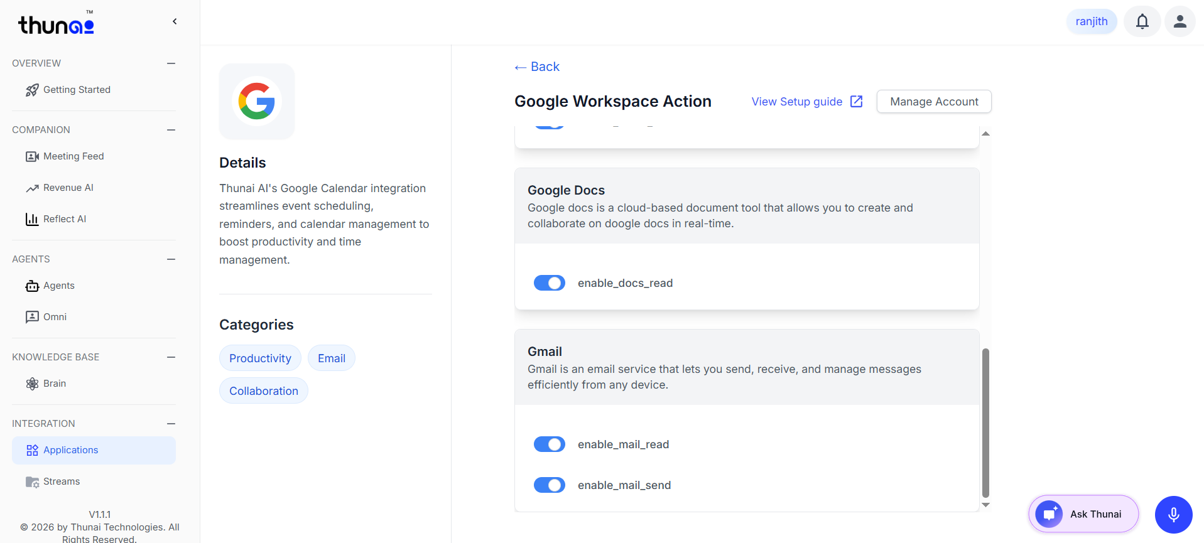The width and height of the screenshot is (1204, 543).
Task: Click the external link icon beside Setup guide
Action: click(x=857, y=102)
